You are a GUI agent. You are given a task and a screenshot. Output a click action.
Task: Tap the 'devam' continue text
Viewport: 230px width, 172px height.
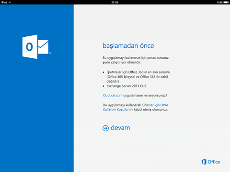[x=120, y=128]
